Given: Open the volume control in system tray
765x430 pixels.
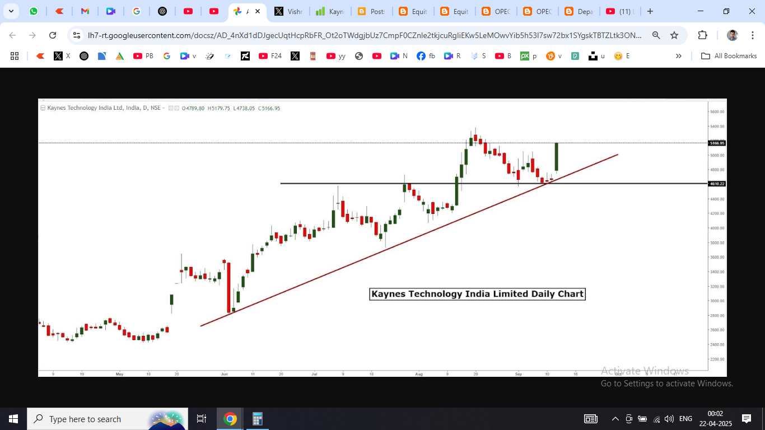Looking at the screenshot, I should point(669,419).
